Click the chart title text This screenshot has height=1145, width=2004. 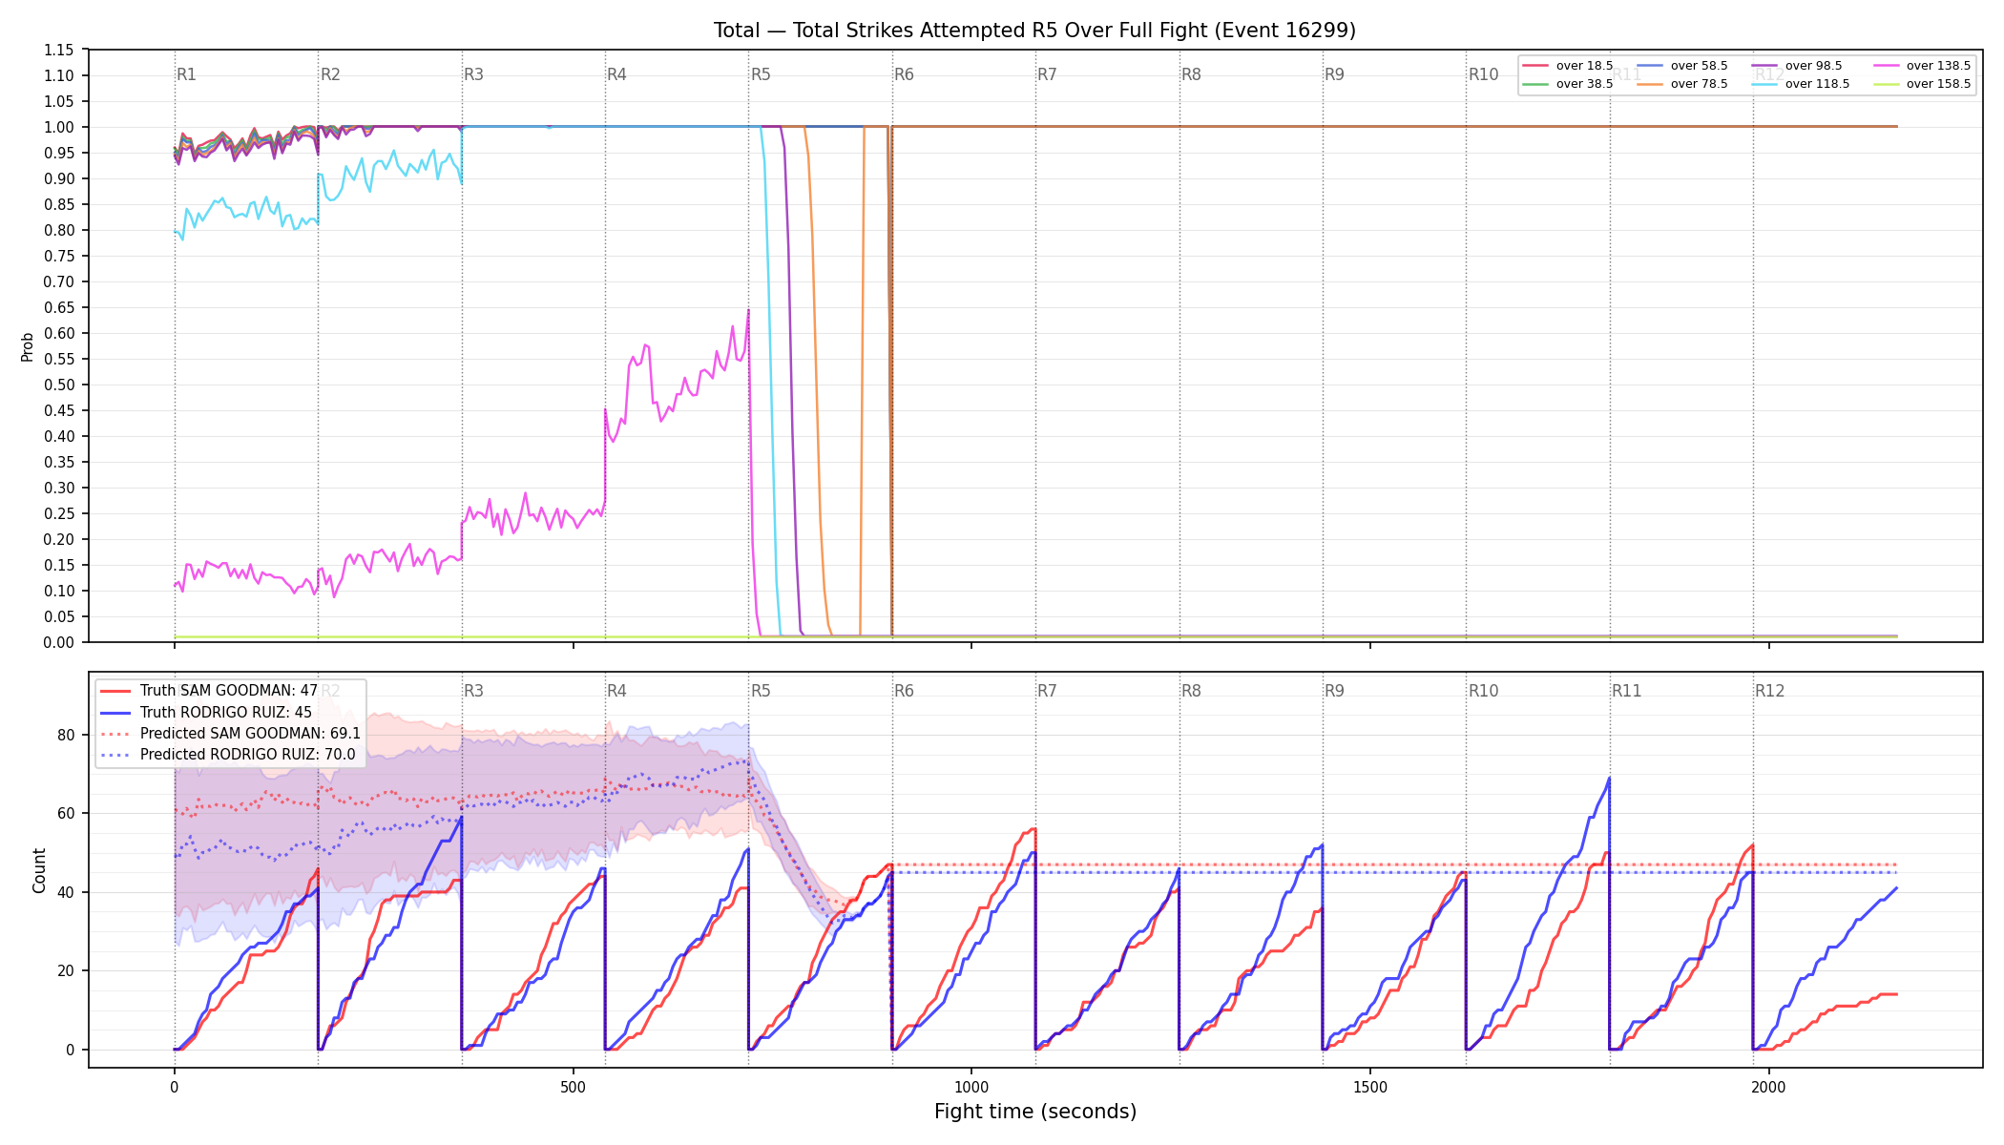click(1034, 31)
